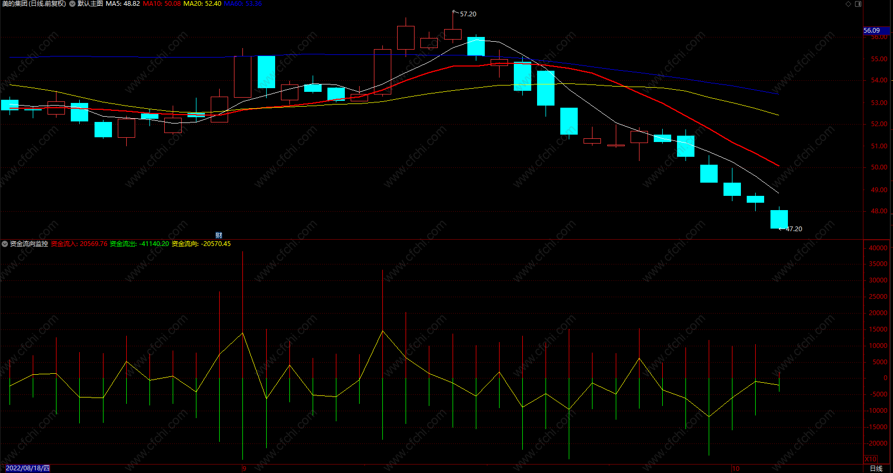Click the diamond marker icon at top right

tap(849, 4)
